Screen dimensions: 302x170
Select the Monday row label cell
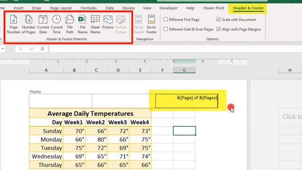coord(46,139)
